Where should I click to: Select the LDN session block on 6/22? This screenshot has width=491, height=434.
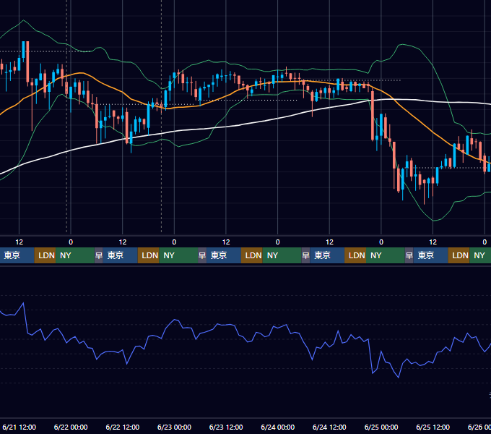[x=149, y=255]
